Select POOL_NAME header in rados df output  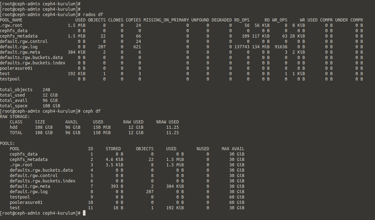11,20
